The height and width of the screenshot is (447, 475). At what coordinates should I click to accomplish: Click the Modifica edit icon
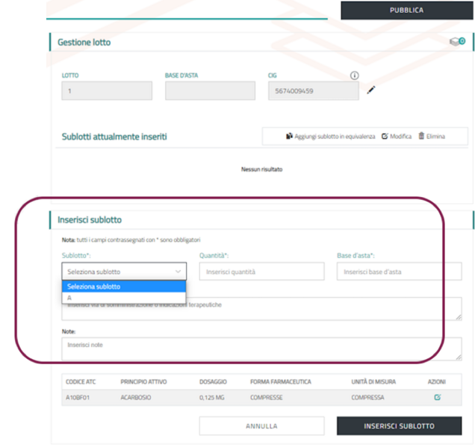pos(385,137)
